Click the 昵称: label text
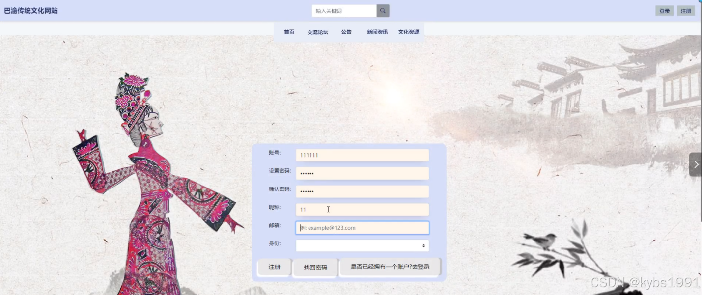The width and height of the screenshot is (702, 295). (275, 207)
